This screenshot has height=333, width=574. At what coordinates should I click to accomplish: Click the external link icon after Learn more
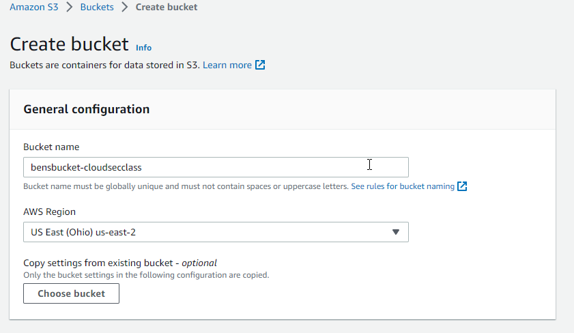click(x=260, y=65)
